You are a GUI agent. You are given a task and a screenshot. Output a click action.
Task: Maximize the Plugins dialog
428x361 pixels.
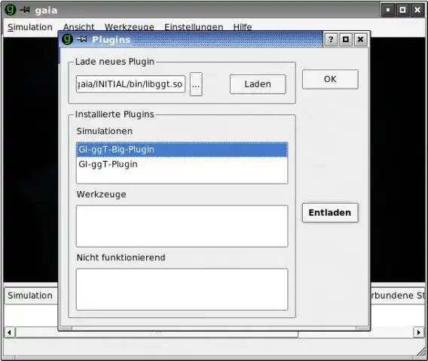(346, 40)
